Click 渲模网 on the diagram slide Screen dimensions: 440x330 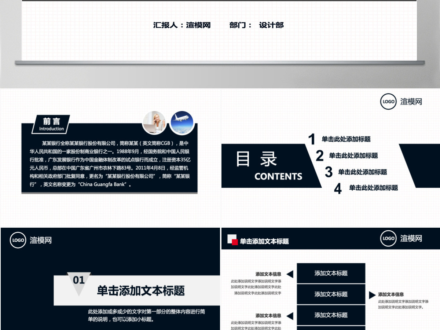click(x=411, y=238)
